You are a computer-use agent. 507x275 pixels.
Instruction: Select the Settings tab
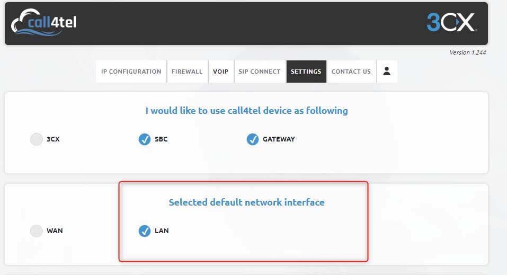306,72
